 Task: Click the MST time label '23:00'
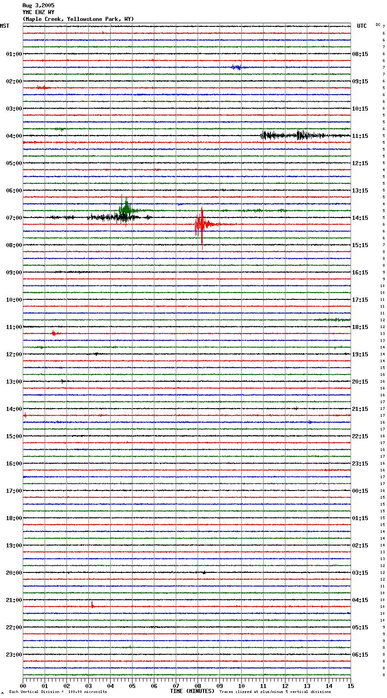[14, 655]
